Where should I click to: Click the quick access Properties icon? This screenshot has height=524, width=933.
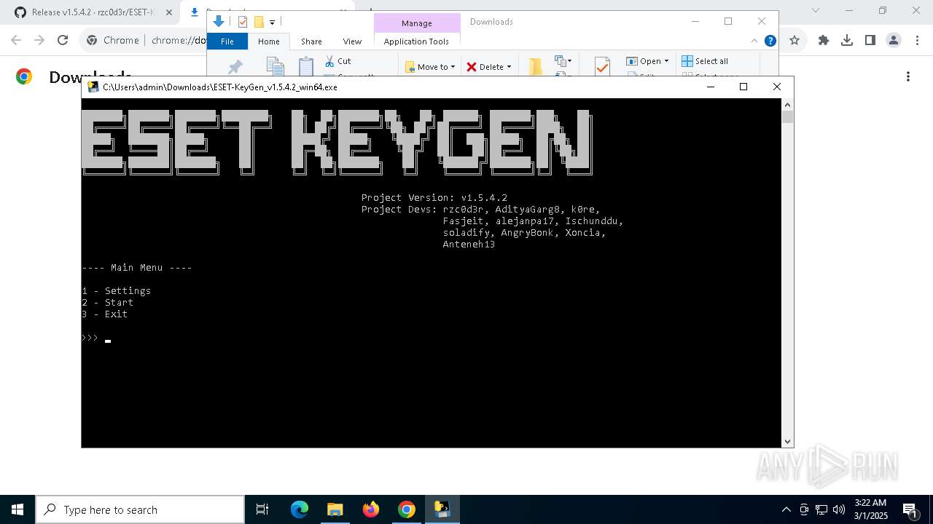pos(243,22)
